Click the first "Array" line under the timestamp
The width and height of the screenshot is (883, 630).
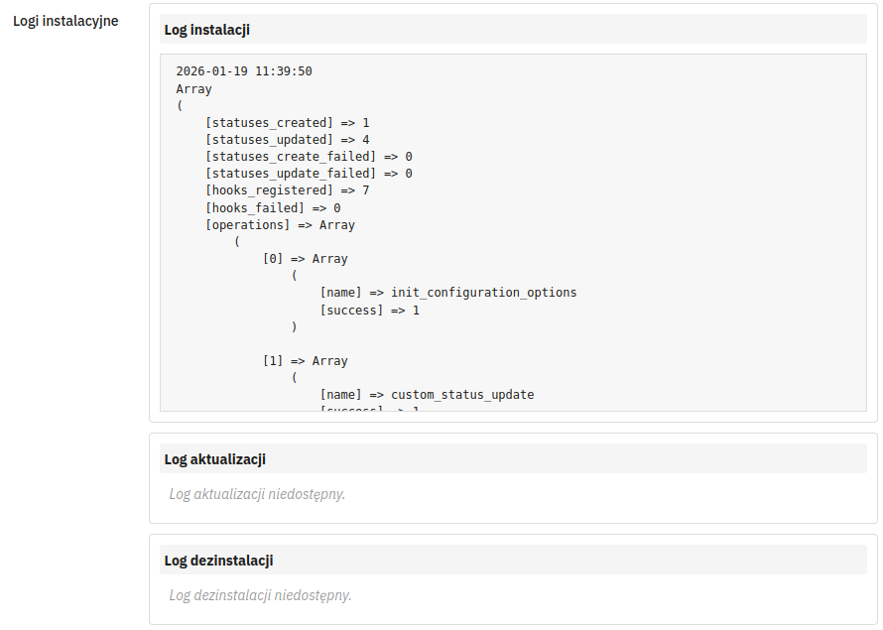(x=193, y=89)
